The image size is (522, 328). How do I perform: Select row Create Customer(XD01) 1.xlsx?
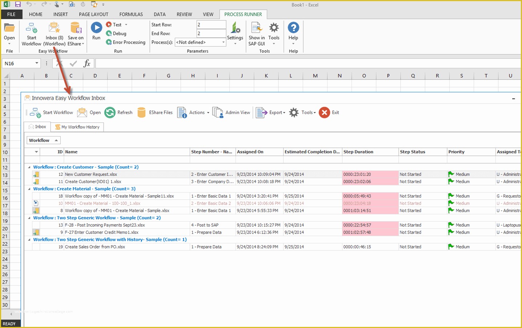pyautogui.click(x=273, y=182)
